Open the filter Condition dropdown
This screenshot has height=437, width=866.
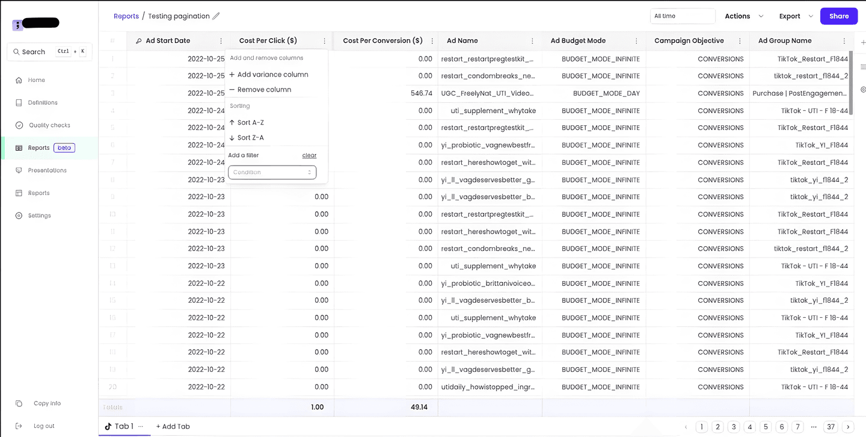[x=272, y=172]
